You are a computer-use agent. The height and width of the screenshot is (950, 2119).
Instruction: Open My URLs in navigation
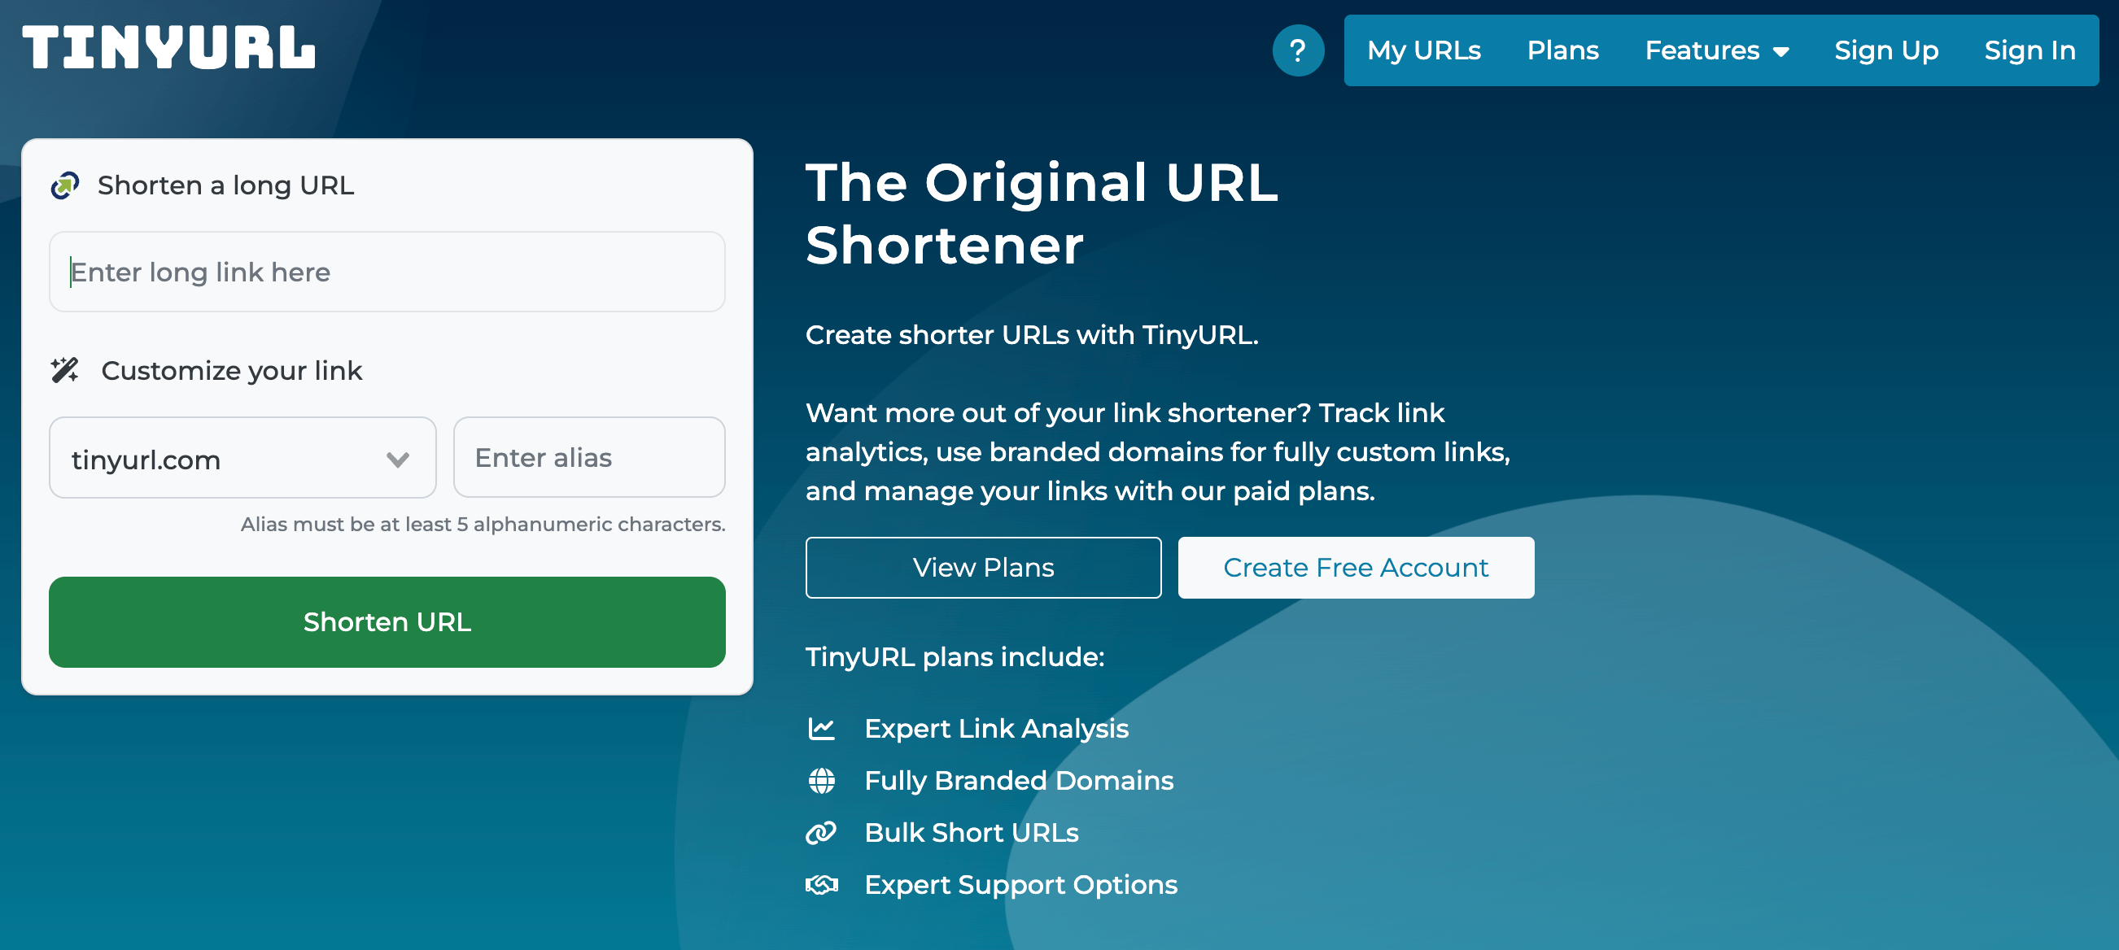click(1424, 50)
